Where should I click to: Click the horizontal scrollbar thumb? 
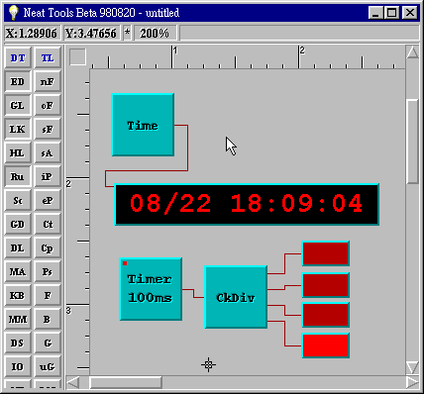point(126,382)
